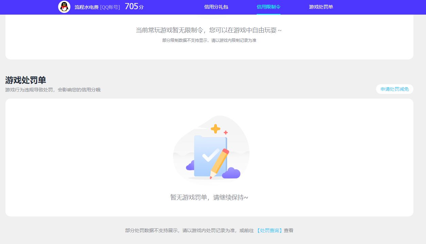Image resolution: width=426 pixels, height=244 pixels.
Task: Click the purple cloud right of pencil
Action: (x=231, y=173)
